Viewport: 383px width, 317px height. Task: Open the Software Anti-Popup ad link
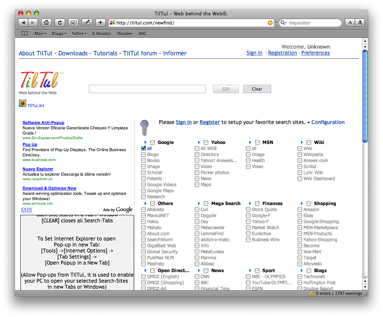(43, 123)
